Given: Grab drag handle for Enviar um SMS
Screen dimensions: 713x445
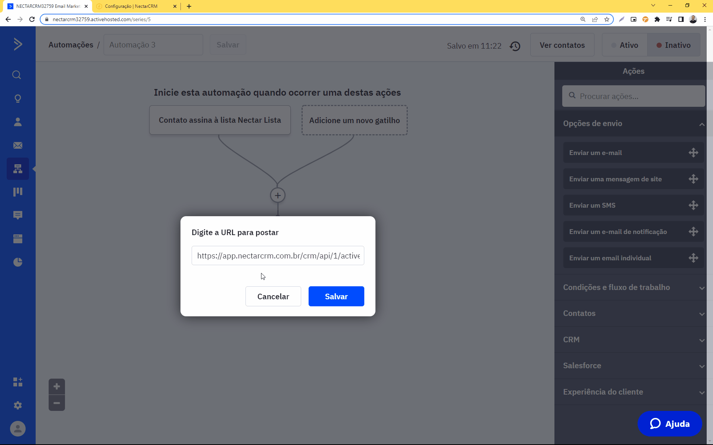Looking at the screenshot, I should (x=693, y=205).
